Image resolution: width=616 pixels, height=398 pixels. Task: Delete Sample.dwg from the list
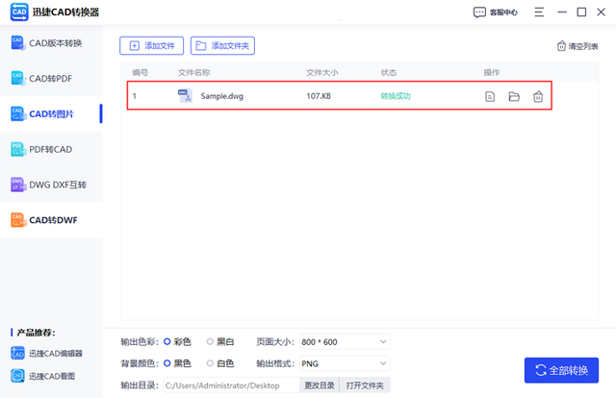tap(538, 96)
